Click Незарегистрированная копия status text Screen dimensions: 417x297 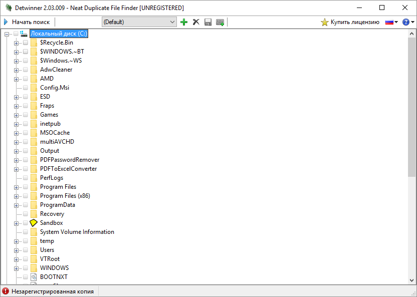pos(53,291)
